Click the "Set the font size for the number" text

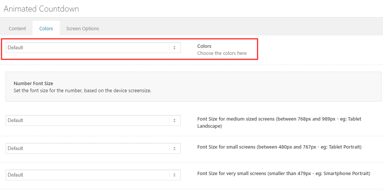[82, 91]
